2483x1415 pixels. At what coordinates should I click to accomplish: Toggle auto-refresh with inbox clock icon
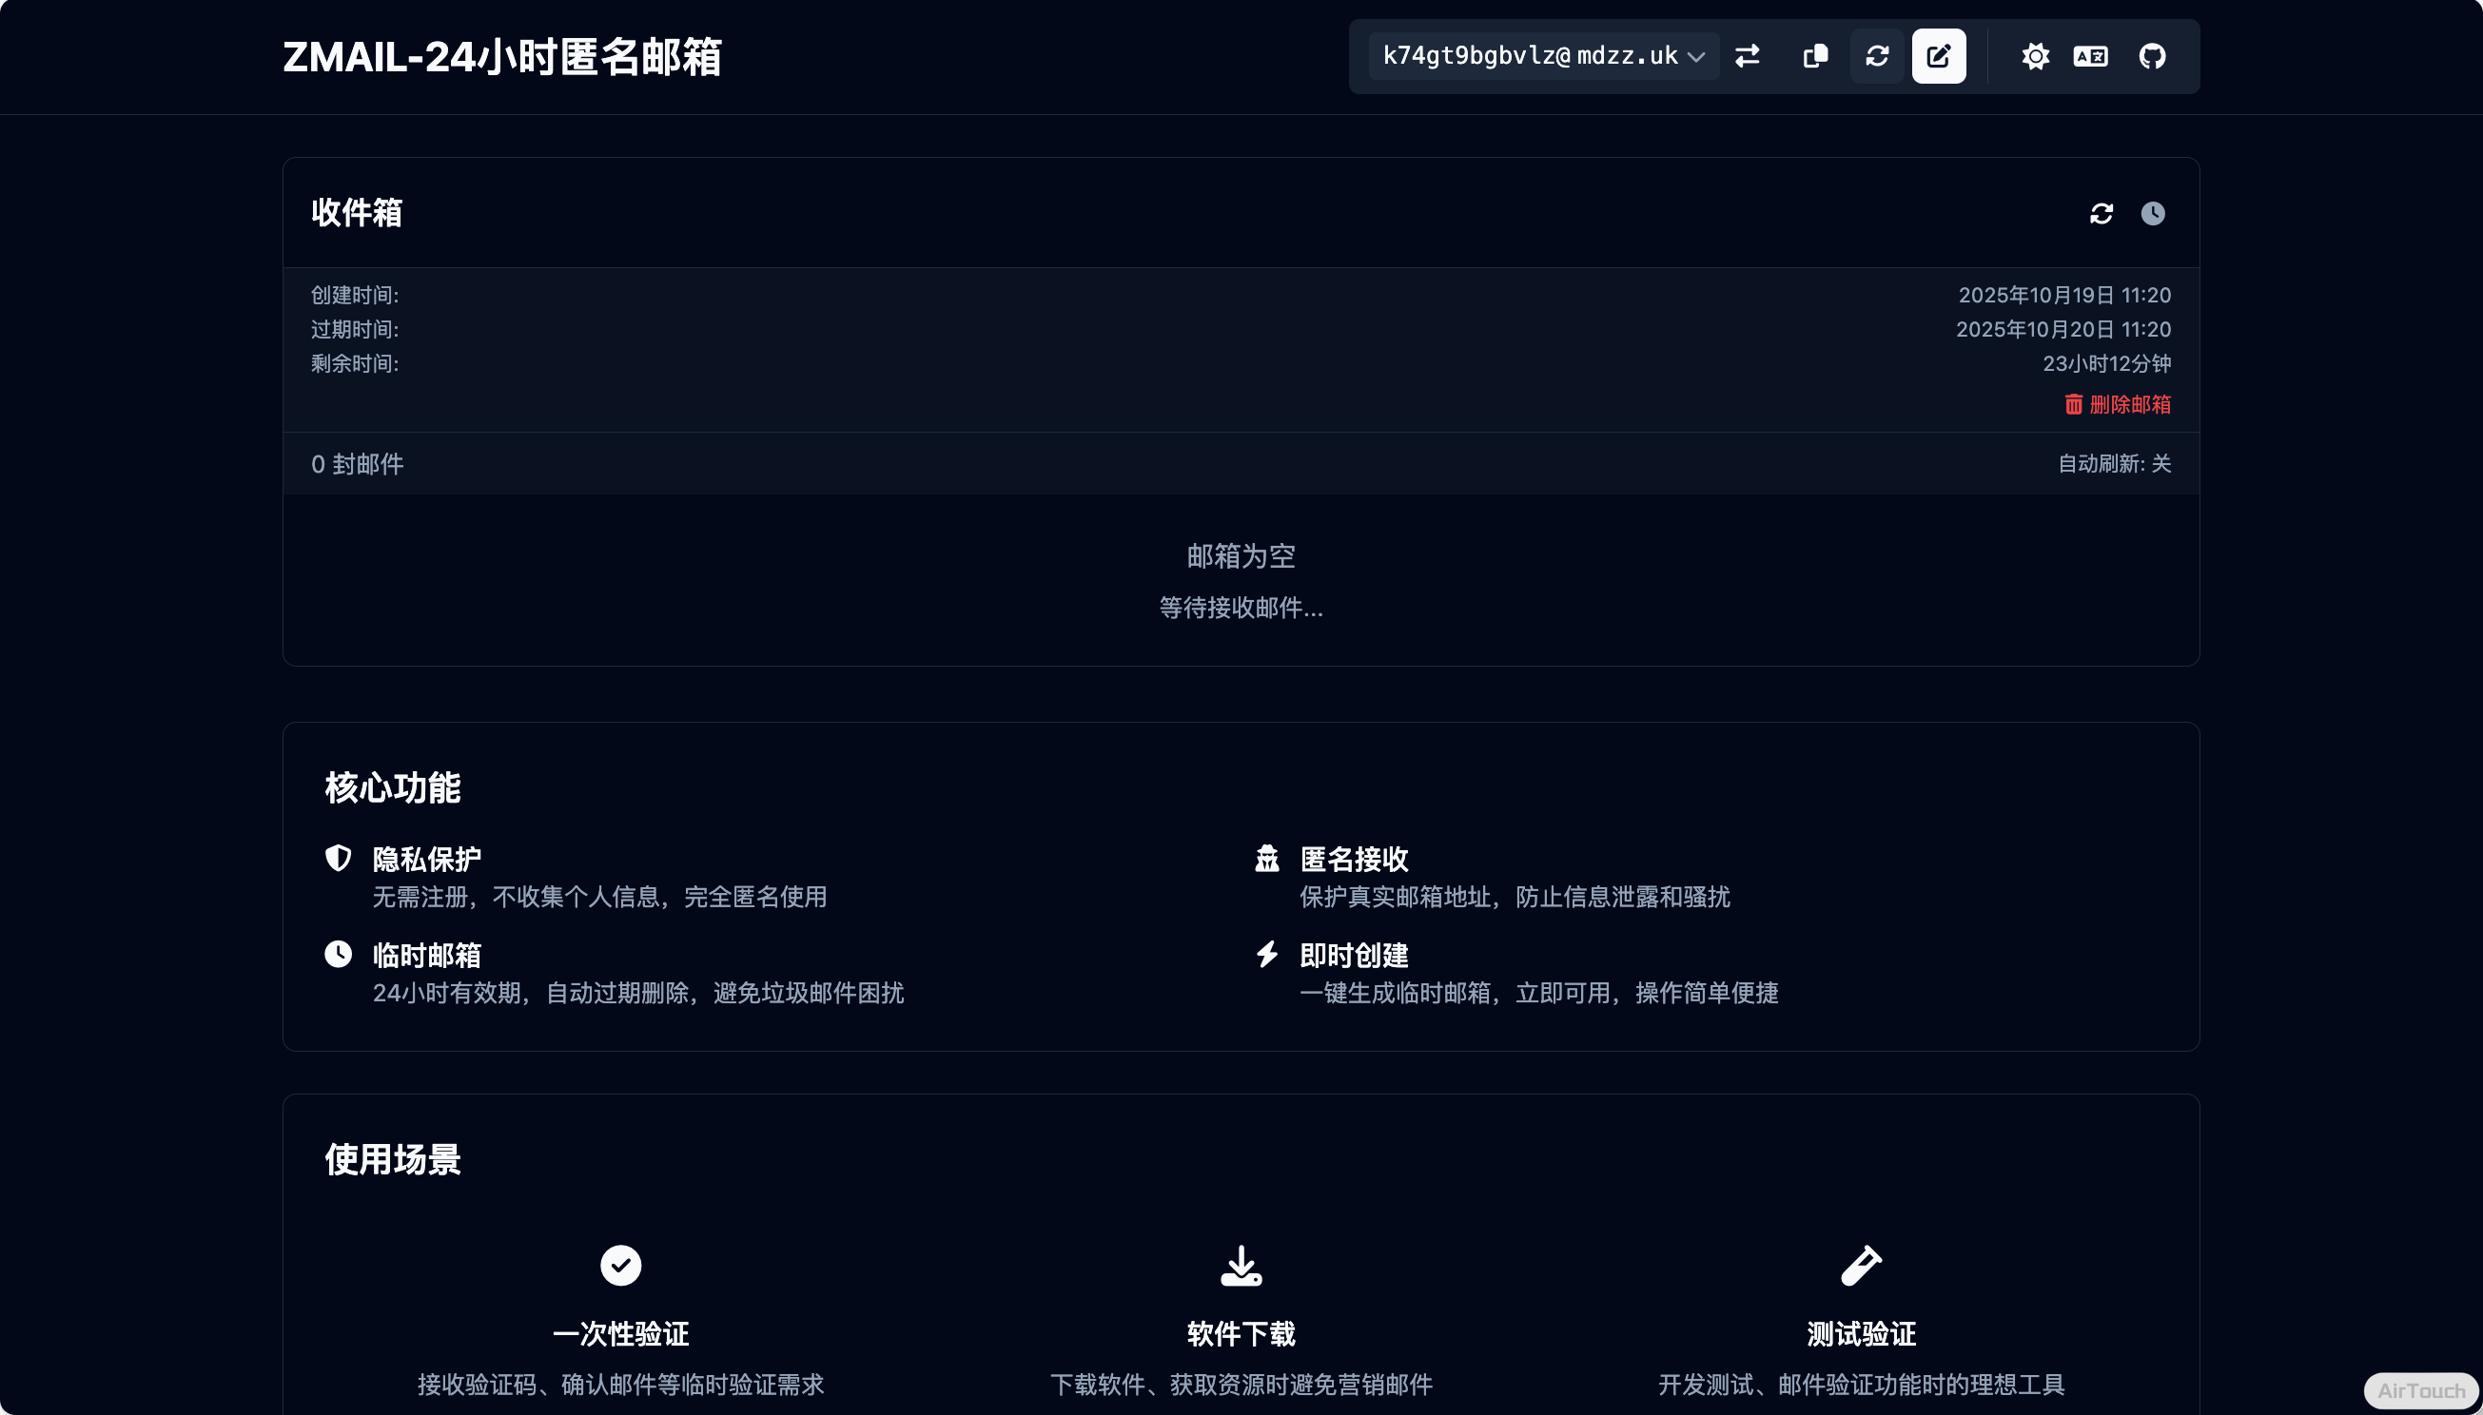pyautogui.click(x=2153, y=213)
